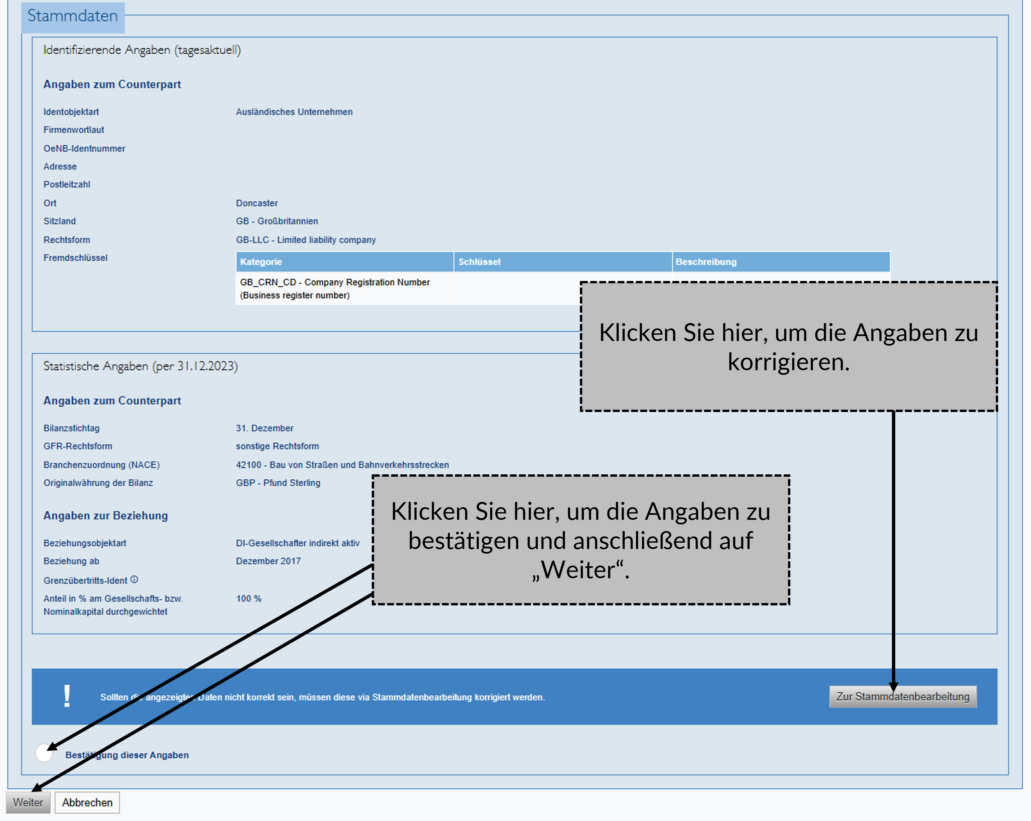1031x821 pixels.
Task: Click the Statistische Angaben section title
Action: pos(140,366)
